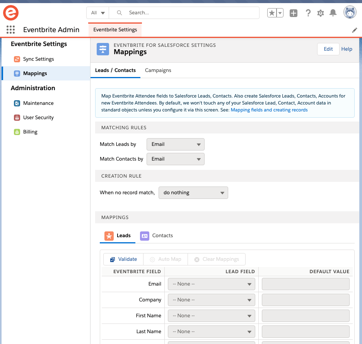Open Billing in the sidebar
The width and height of the screenshot is (362, 344).
46,132
